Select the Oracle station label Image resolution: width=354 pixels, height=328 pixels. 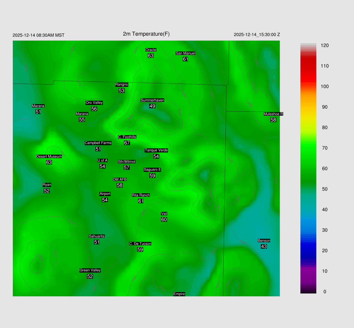tap(151, 50)
